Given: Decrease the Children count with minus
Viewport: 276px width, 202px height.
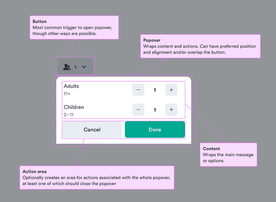Looking at the screenshot, I should tap(138, 110).
